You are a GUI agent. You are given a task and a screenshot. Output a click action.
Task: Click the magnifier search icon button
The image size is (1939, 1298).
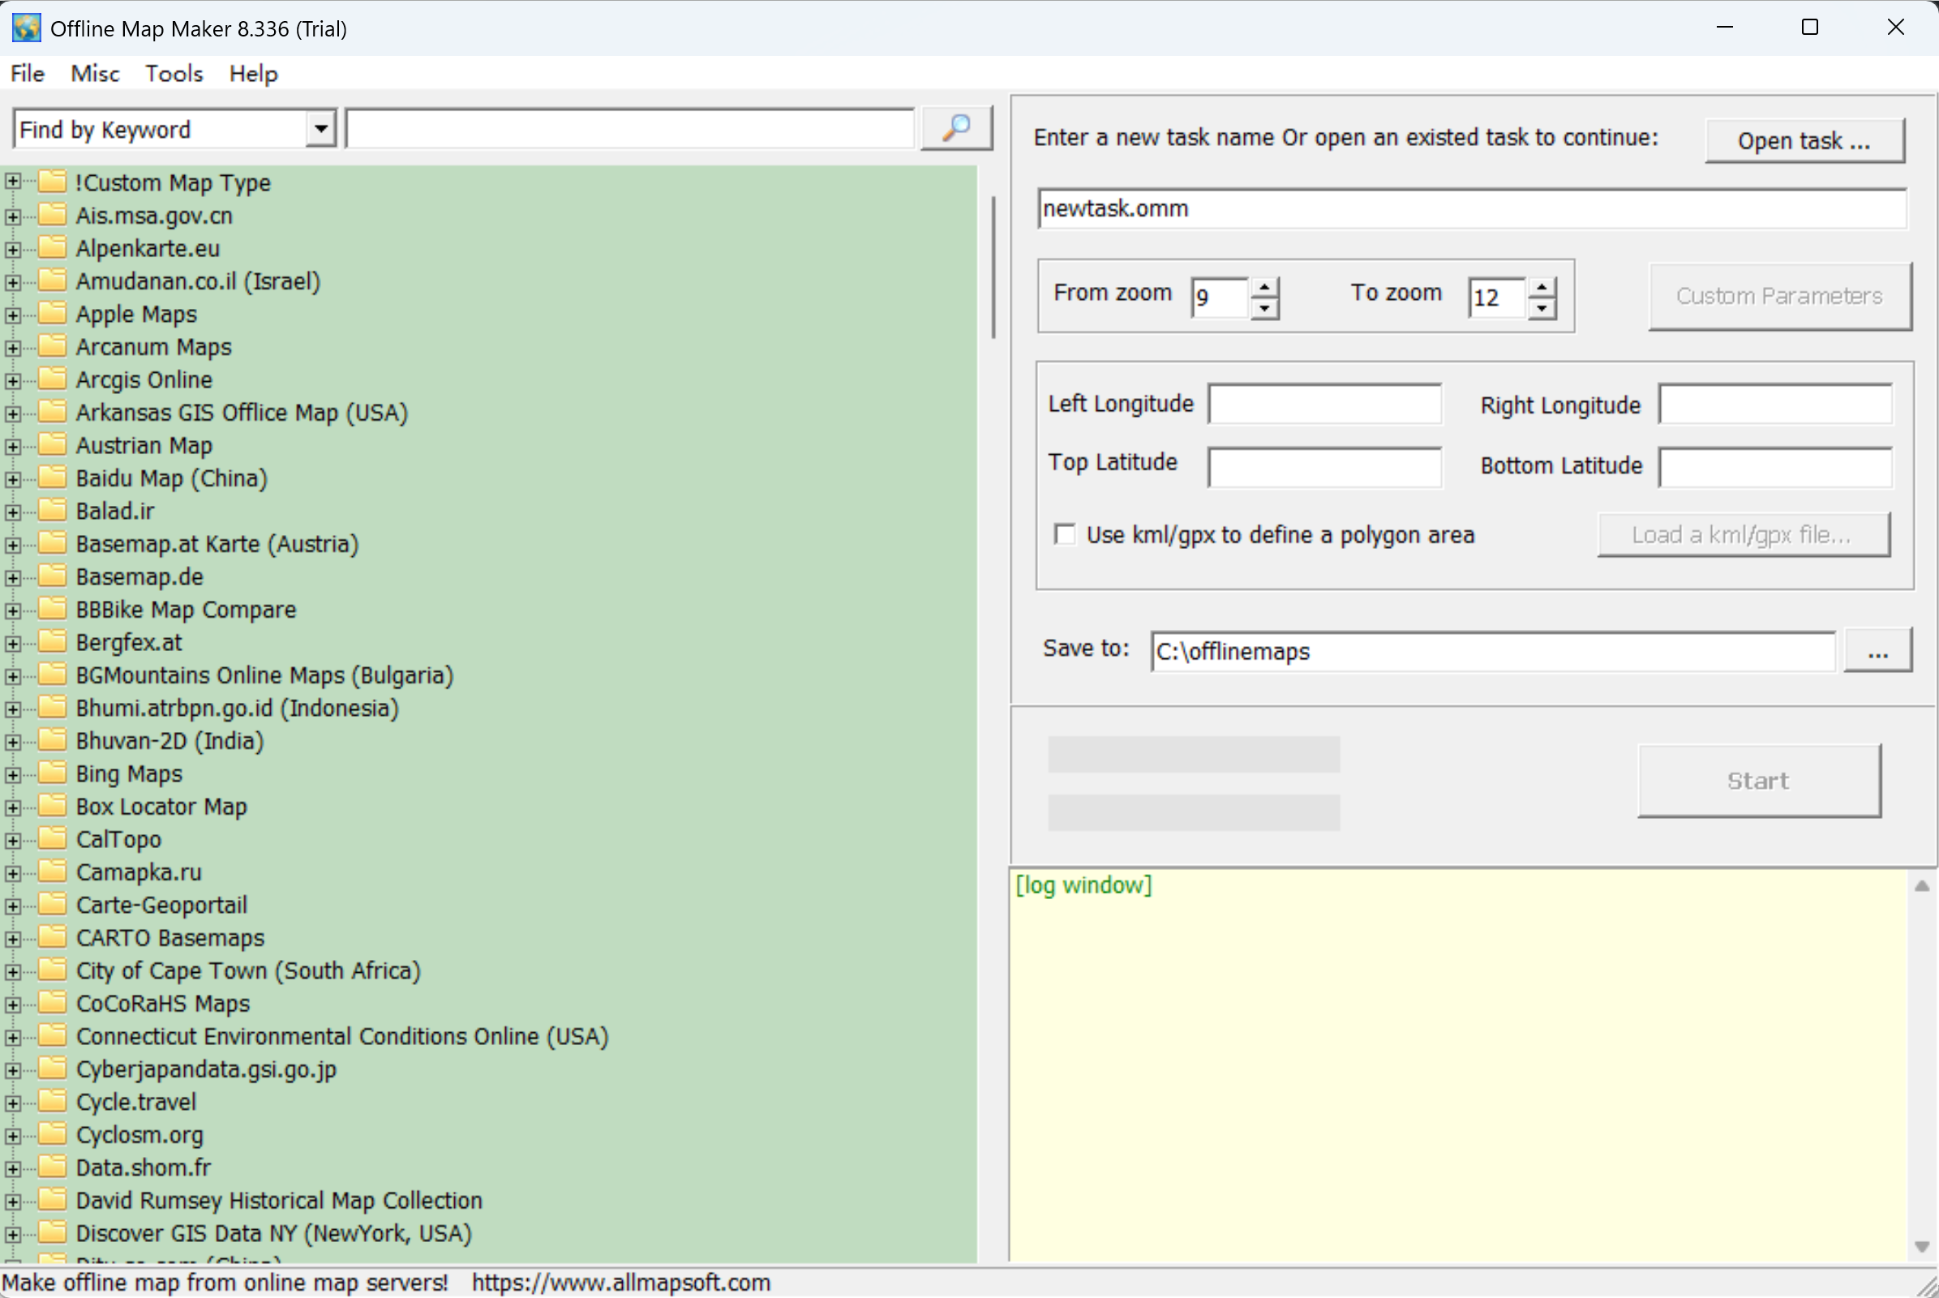pos(956,127)
